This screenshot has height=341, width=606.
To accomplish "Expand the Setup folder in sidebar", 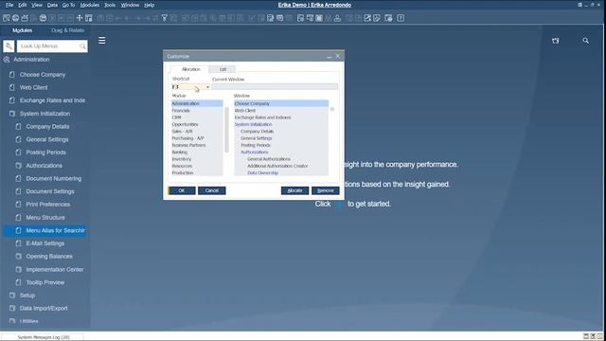I will pyautogui.click(x=12, y=296).
